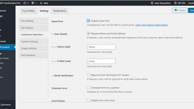Click the plus New icon
The width and height of the screenshot is (194, 109).
(x=41, y=3)
